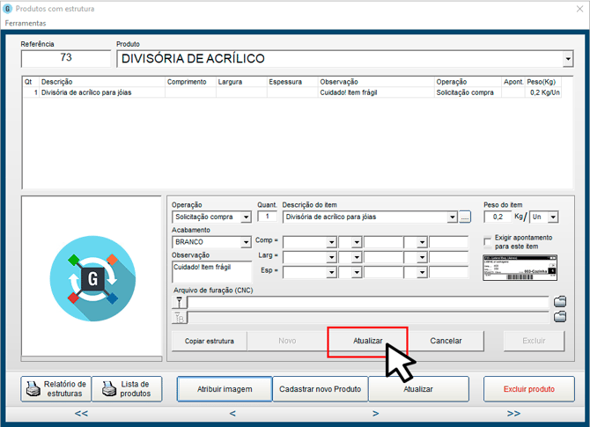590x427 pixels.
Task: Click the scrollbar under the product image
Action: point(92,359)
